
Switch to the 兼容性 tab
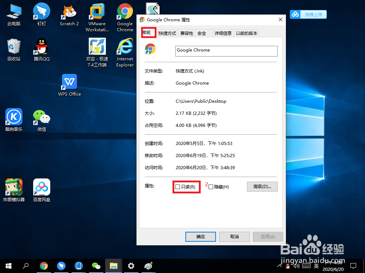point(187,33)
